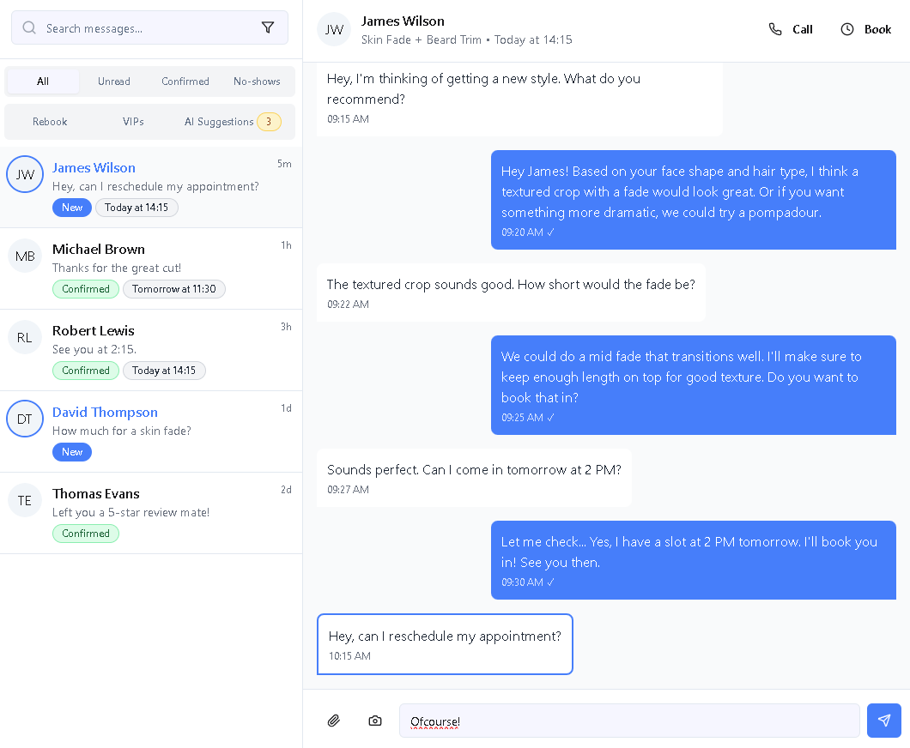
Task: Click the paperclip attachment icon
Action: (x=334, y=721)
